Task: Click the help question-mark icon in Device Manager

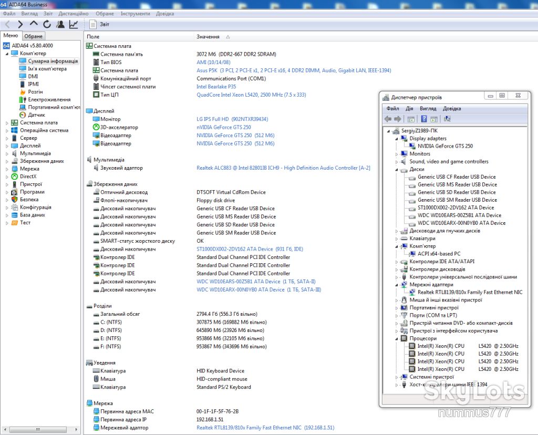Action: coord(424,119)
